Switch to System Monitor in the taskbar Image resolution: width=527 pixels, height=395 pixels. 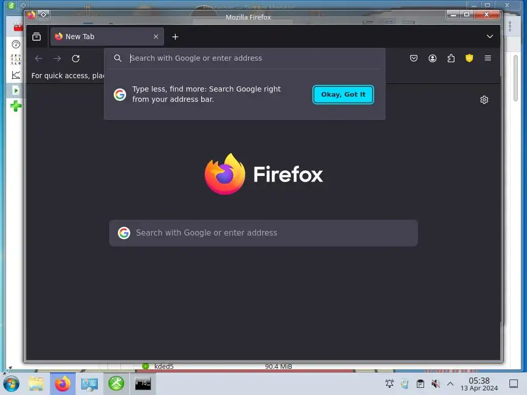click(116, 384)
